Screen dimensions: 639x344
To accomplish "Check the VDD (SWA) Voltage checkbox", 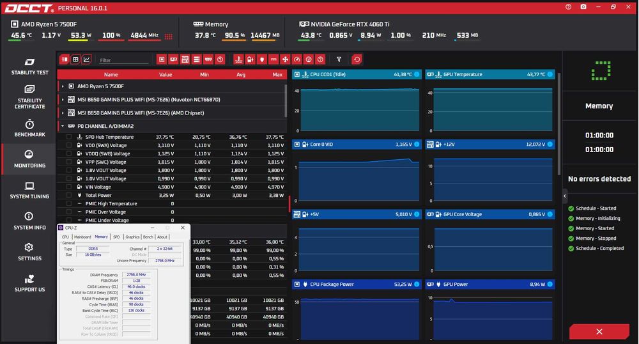I will 69,145.
